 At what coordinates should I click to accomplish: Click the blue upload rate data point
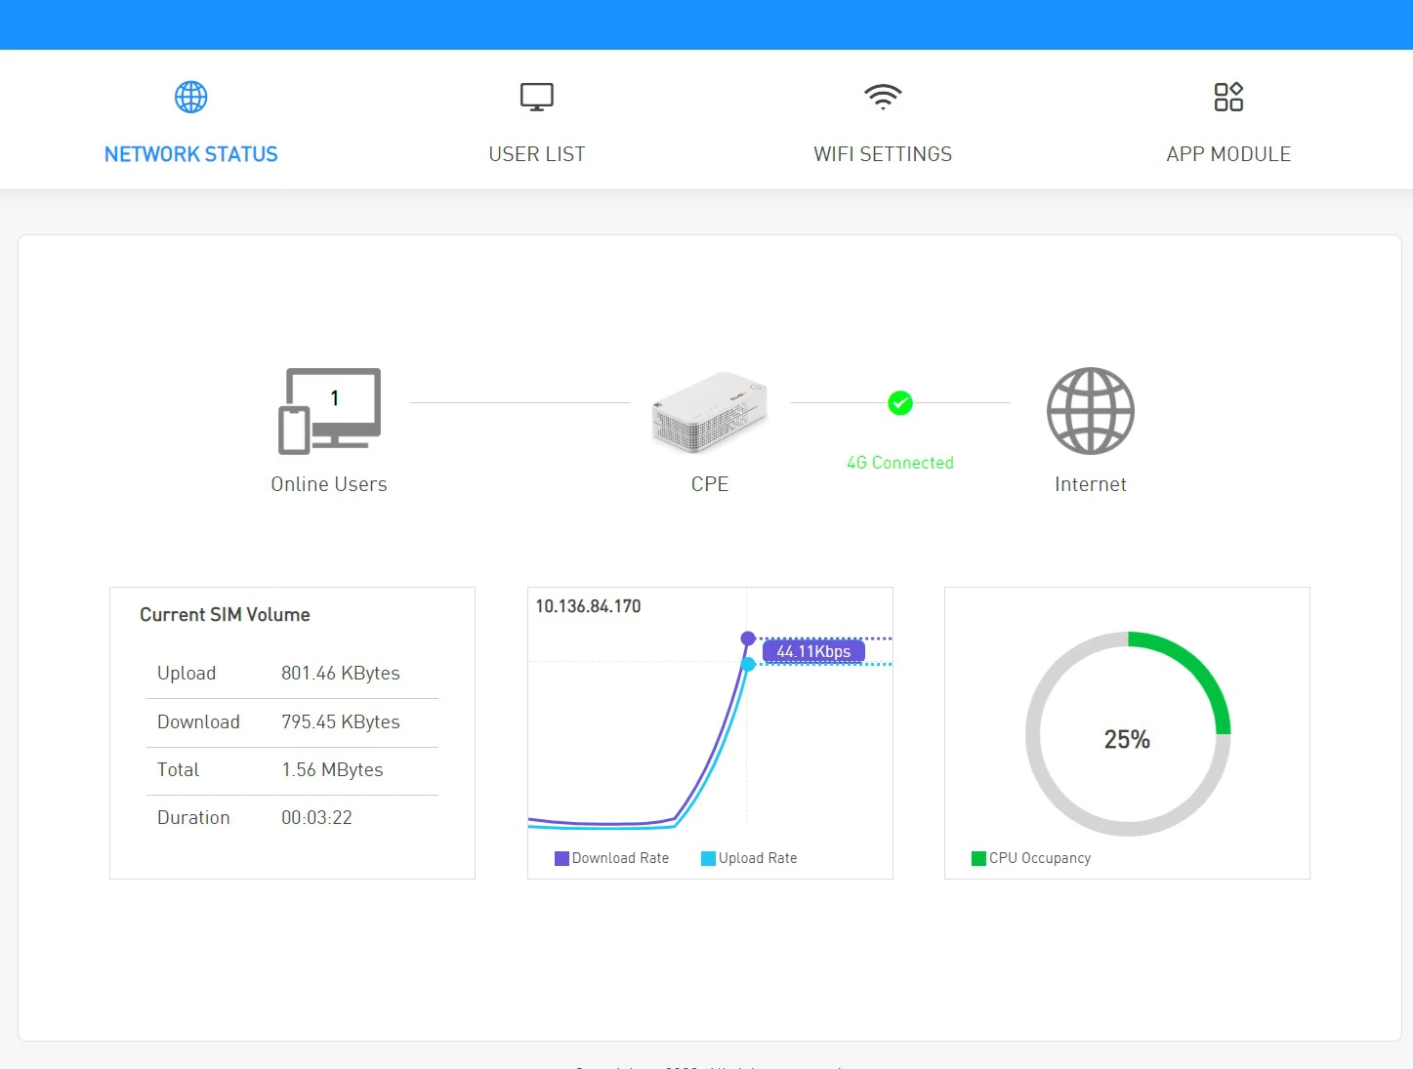coord(748,664)
